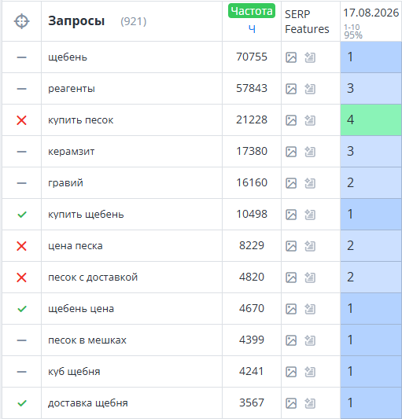Select the query купить щебень
Image resolution: width=402 pixels, height=419 pixels.
[x=86, y=215]
